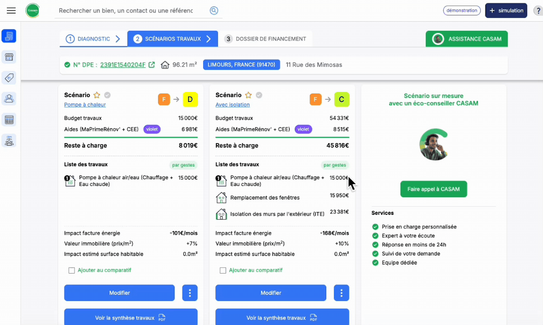Tick Ajouter au comparatif for the Pompe à chaleur scenario

[71, 270]
